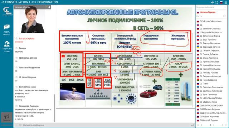The width and height of the screenshot is (229, 128).
Task: Click inside the Написать сообщение message field
Action: 106,125
